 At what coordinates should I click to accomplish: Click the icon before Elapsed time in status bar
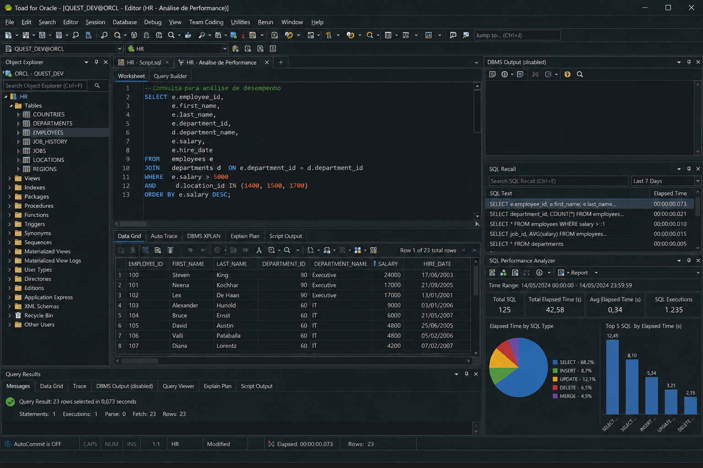coord(271,444)
